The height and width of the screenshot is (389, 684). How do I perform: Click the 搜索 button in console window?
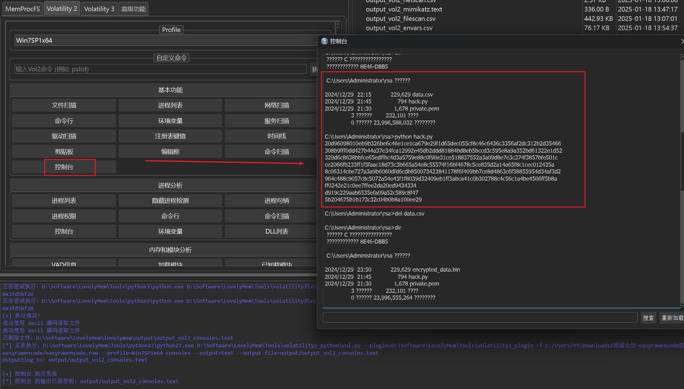[x=648, y=318]
